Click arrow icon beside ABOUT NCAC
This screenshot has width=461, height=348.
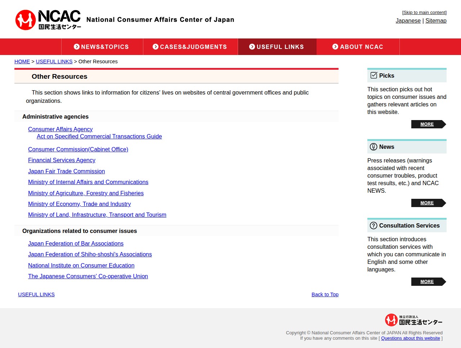(335, 47)
